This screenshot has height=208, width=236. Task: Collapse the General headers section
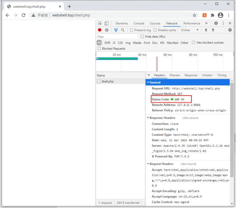(148, 82)
